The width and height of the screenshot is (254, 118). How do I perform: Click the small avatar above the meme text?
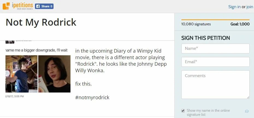tap(10, 41)
